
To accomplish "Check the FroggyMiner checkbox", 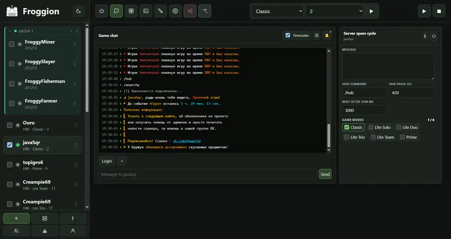I will 11,44.
